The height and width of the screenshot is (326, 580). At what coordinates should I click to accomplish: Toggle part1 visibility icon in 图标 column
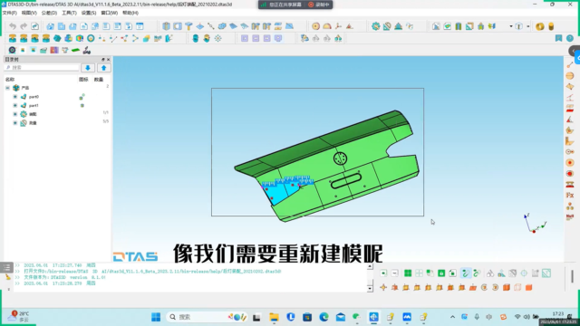(x=82, y=106)
